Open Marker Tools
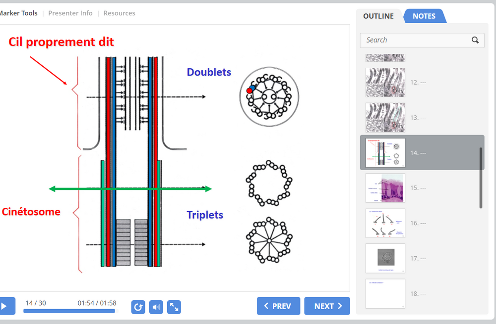The image size is (496, 324). 18,13
